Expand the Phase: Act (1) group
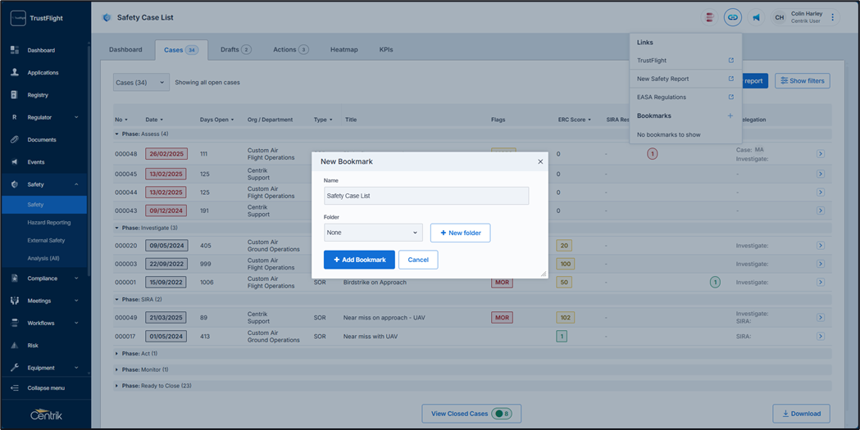The image size is (860, 430). click(116, 354)
